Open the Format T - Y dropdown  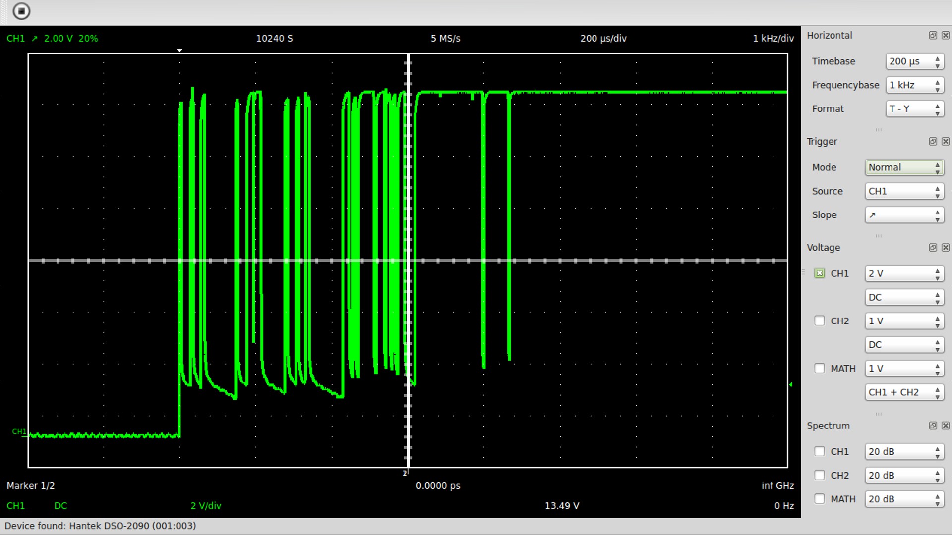pos(914,109)
